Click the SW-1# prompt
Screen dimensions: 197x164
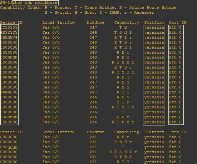[x=6, y=3]
